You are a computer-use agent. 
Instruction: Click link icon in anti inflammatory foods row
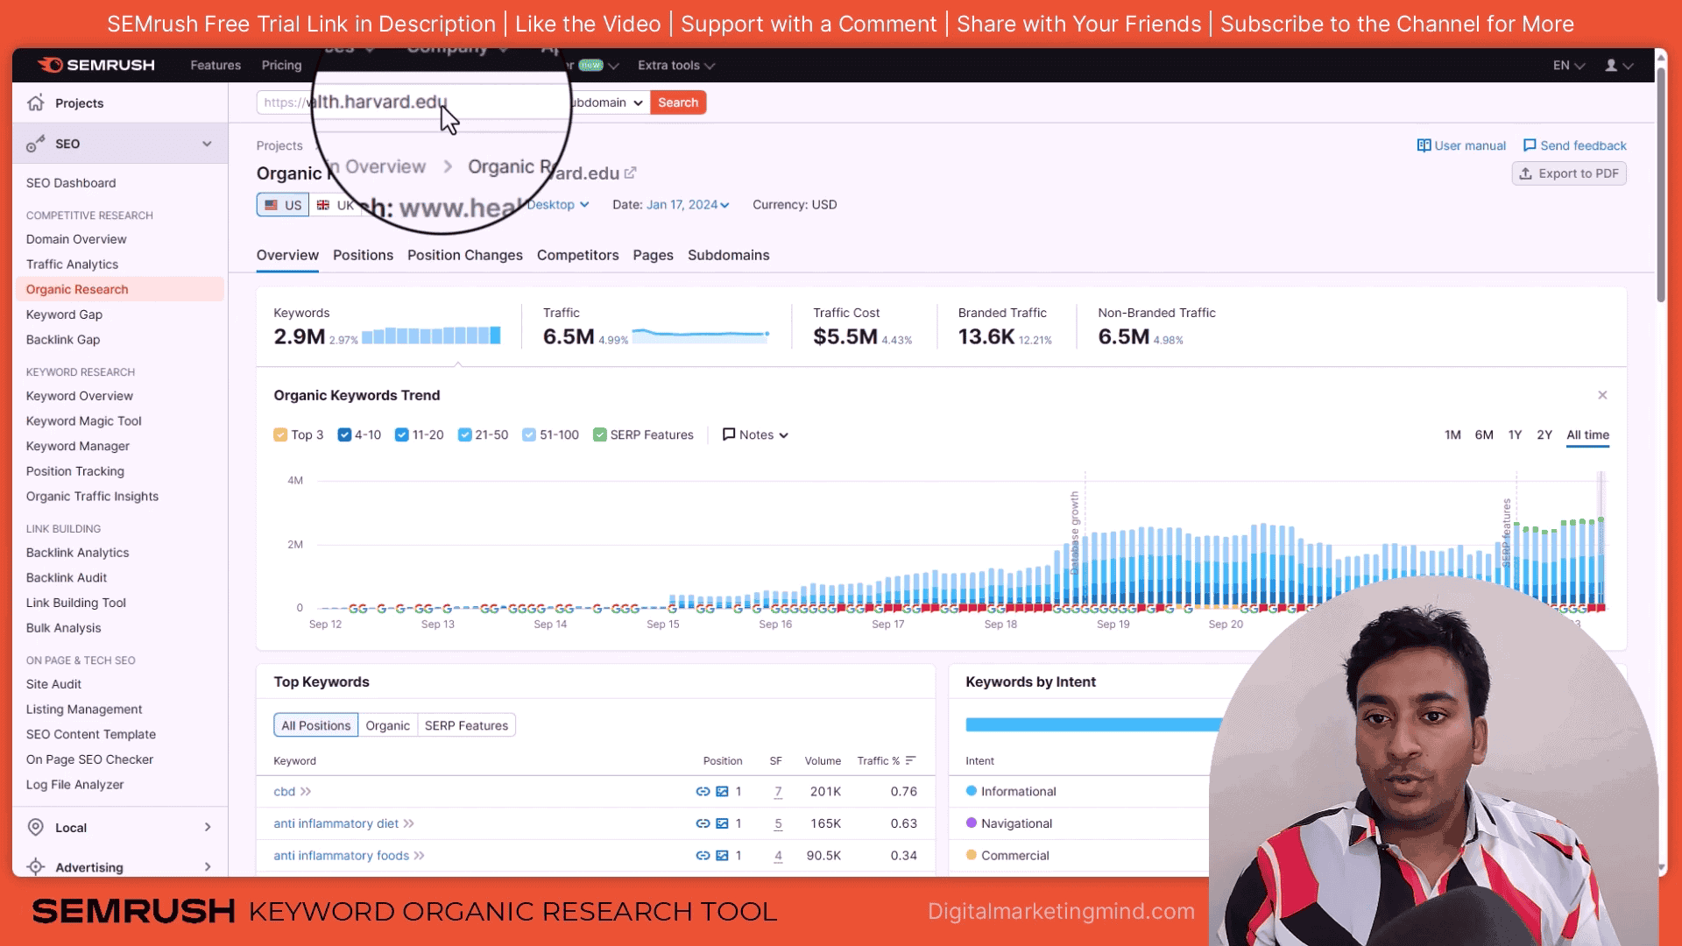[703, 856]
